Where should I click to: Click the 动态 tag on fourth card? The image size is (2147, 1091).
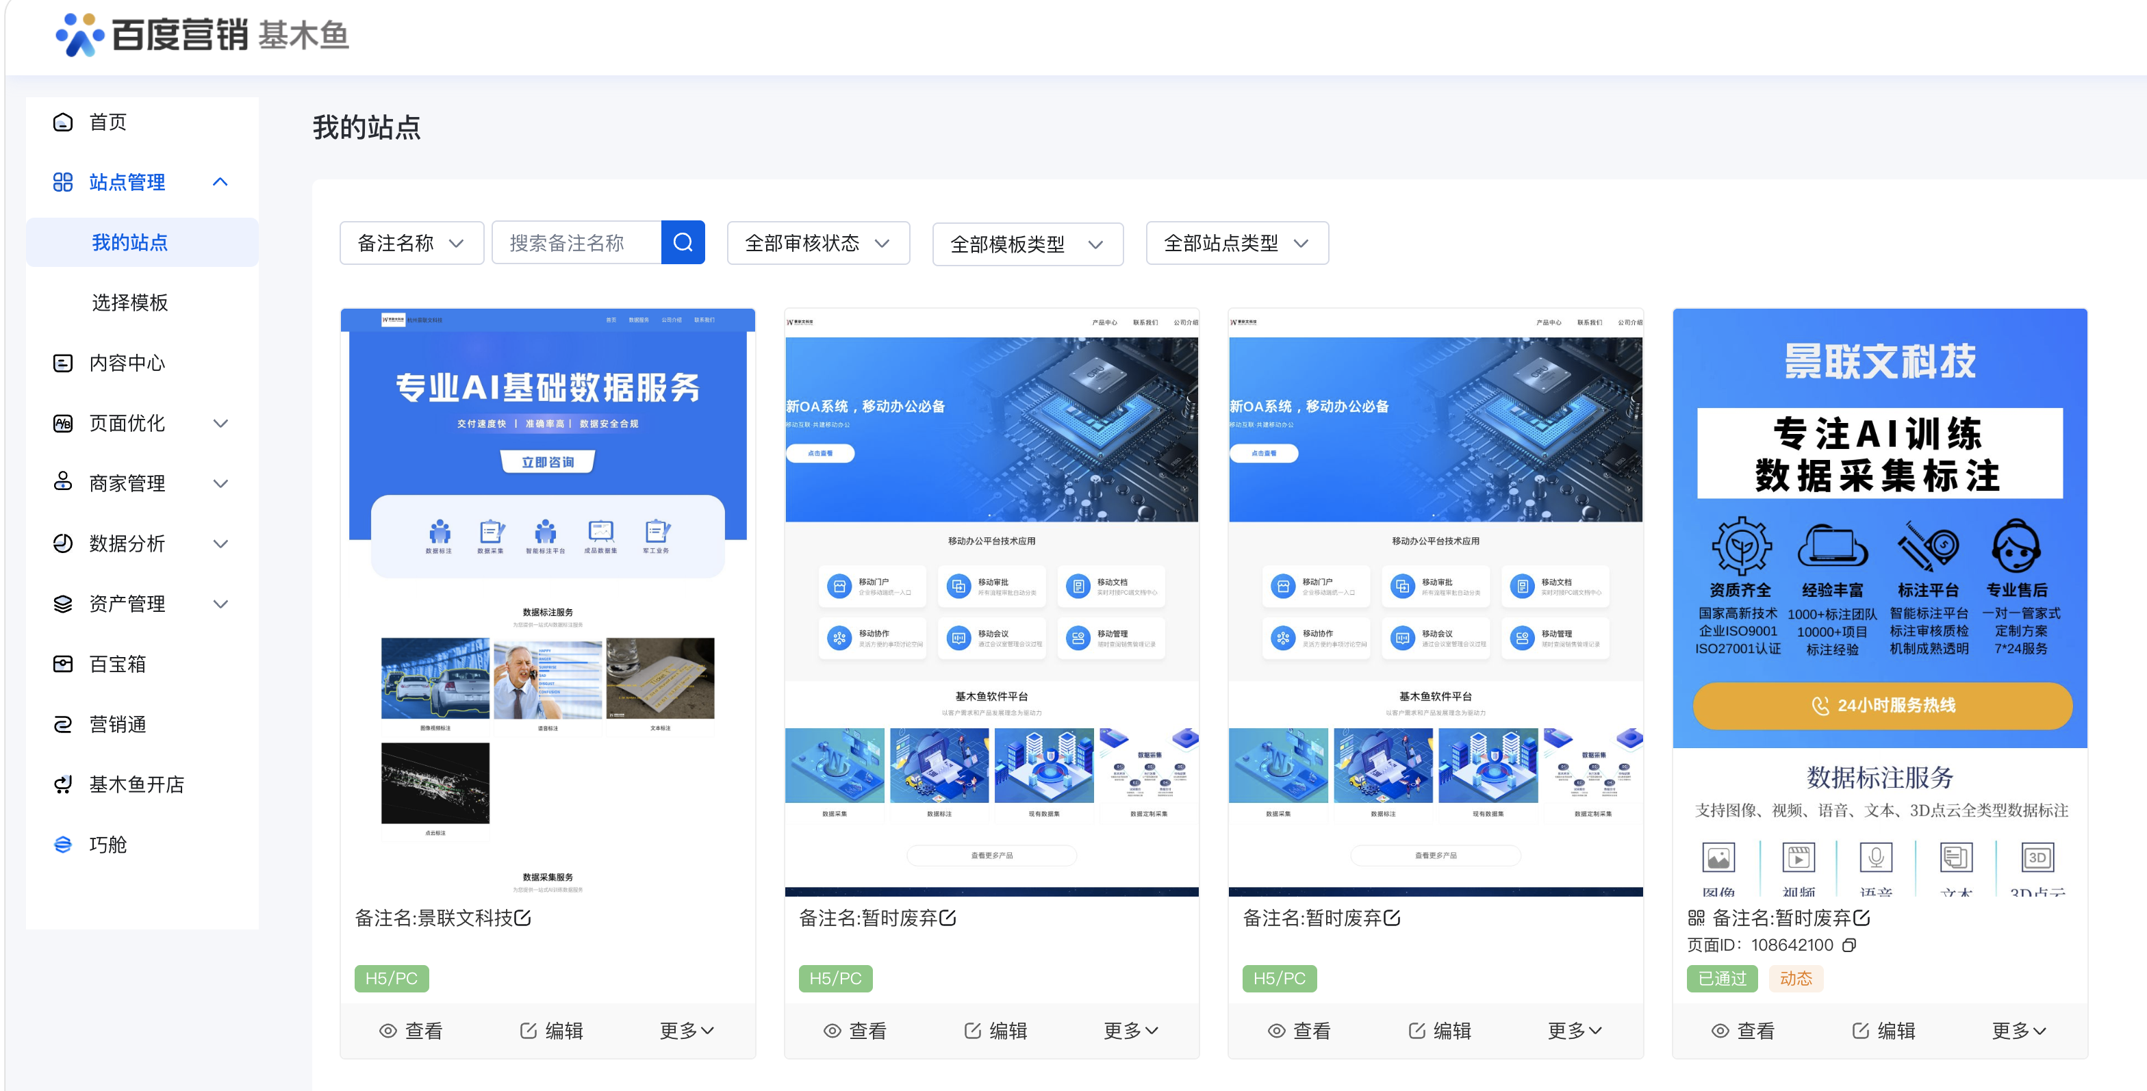click(1796, 979)
